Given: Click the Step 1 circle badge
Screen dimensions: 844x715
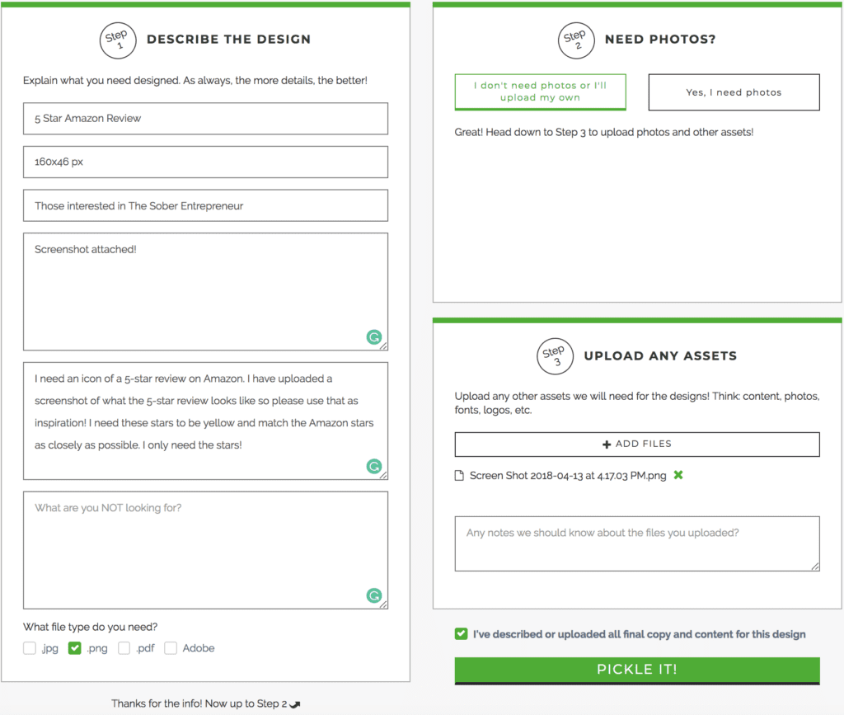Looking at the screenshot, I should 118,40.
